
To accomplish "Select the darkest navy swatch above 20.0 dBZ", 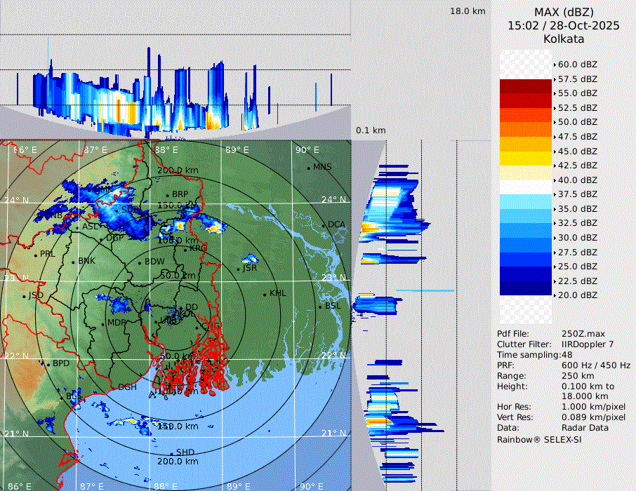I will point(525,288).
